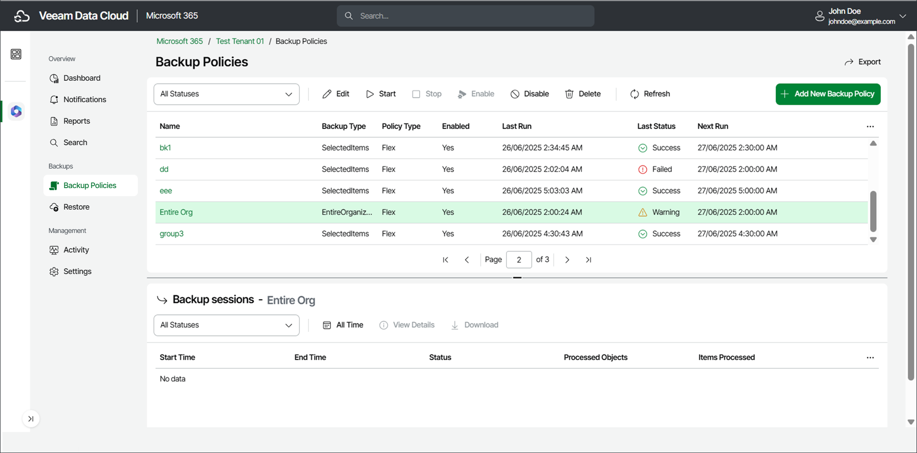Image resolution: width=917 pixels, height=453 pixels.
Task: Click the policies table scroll up arrow
Action: (x=873, y=143)
